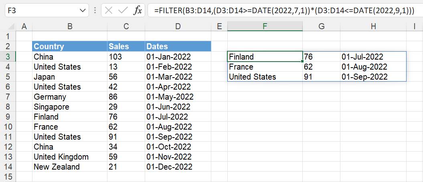The height and width of the screenshot is (182, 423).
Task: Expand the Name Box dropdown arrow
Action: (83, 10)
